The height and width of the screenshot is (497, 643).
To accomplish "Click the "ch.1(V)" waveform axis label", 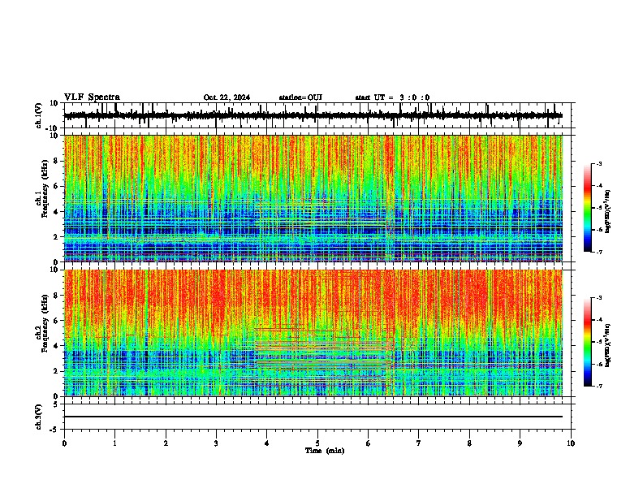I will [x=39, y=115].
